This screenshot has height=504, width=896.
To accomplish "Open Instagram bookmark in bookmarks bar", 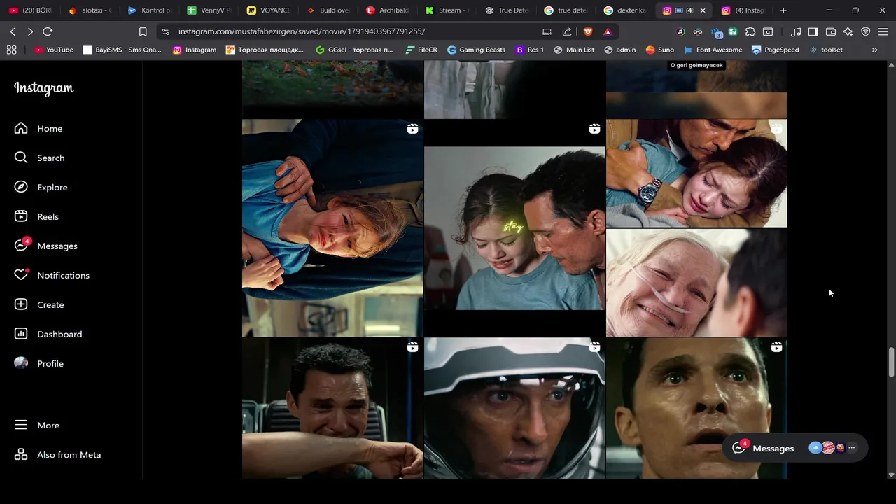I will [195, 50].
